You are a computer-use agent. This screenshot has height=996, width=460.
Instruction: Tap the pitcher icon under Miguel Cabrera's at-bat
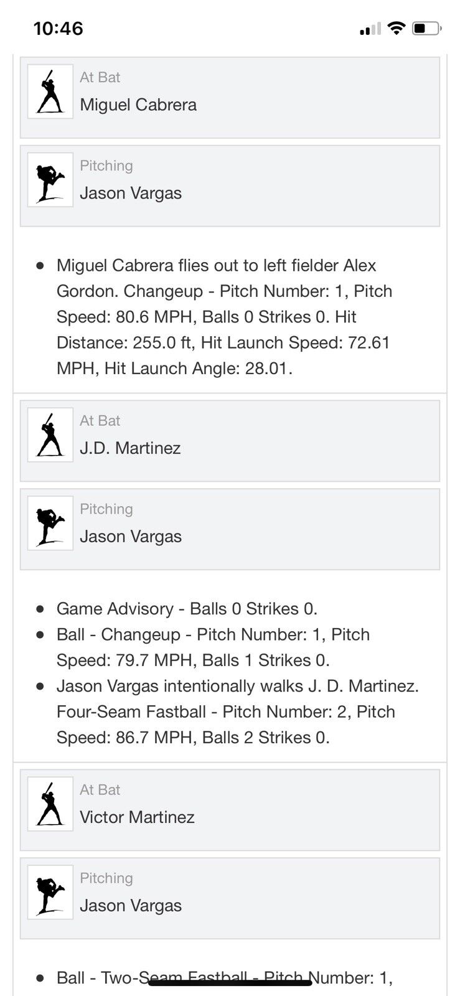tap(50, 179)
